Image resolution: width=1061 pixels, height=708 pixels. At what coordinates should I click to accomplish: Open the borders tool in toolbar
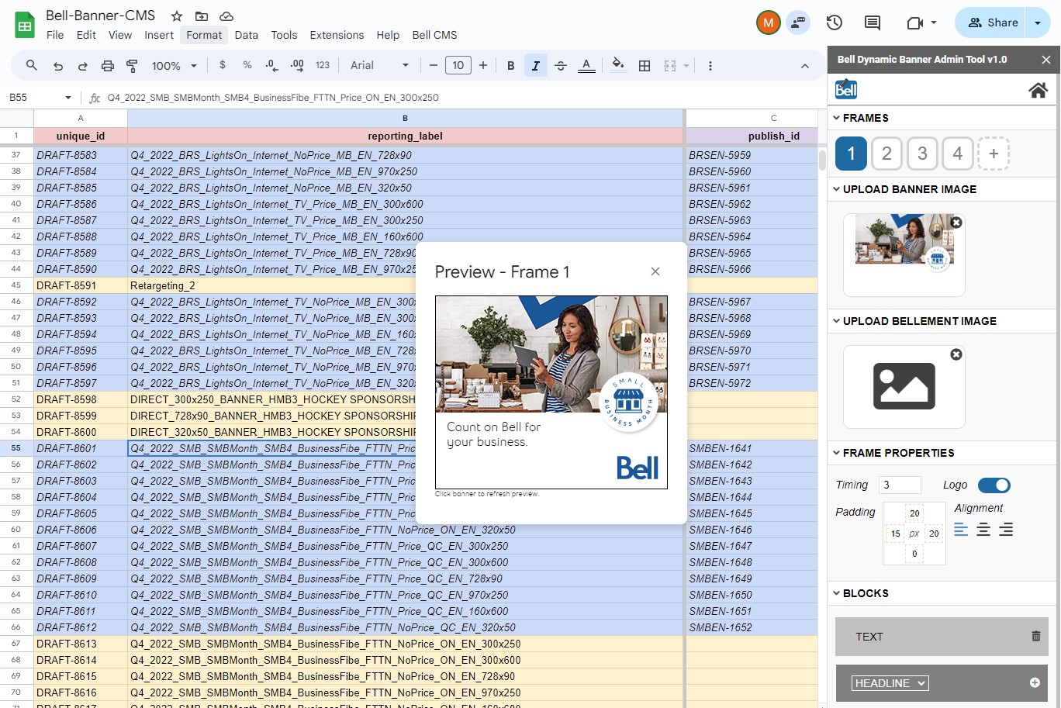pos(644,66)
